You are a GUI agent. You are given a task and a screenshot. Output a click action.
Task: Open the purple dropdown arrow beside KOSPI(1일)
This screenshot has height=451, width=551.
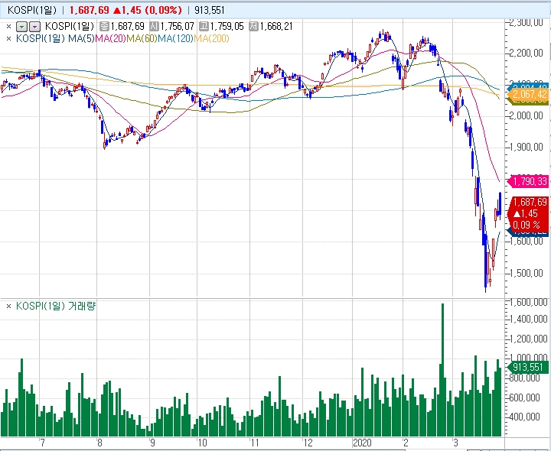point(34,26)
